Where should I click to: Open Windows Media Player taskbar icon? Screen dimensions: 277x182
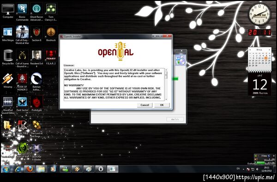(53, 169)
